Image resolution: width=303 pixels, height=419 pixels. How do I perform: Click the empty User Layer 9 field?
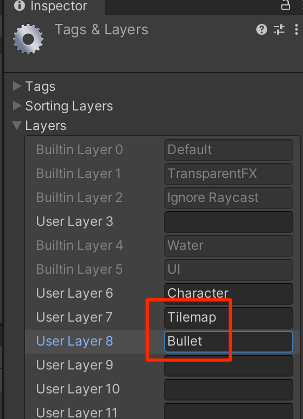[229, 365]
